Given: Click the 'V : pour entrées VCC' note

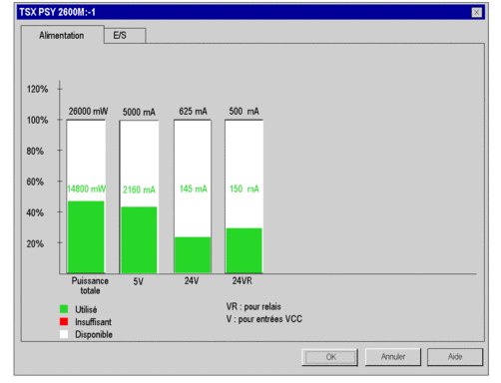Looking at the screenshot, I should click(x=264, y=319).
